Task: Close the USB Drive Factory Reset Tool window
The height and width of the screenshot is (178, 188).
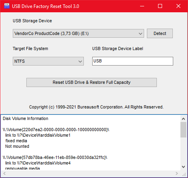Action: 178,6
